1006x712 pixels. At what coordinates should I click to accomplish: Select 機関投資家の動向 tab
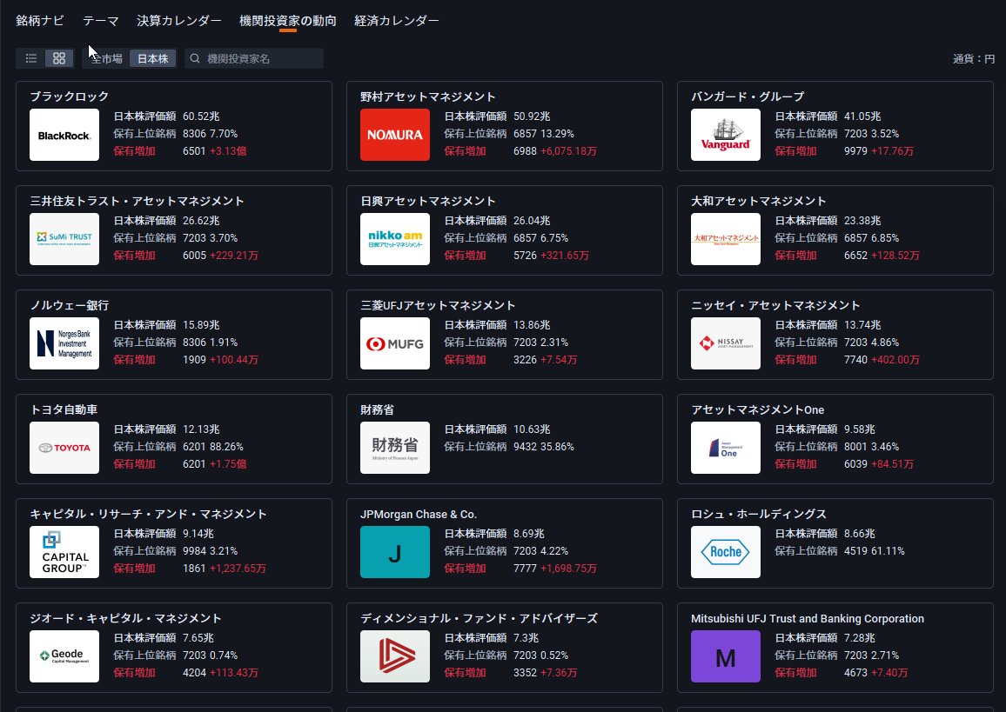pyautogui.click(x=288, y=21)
